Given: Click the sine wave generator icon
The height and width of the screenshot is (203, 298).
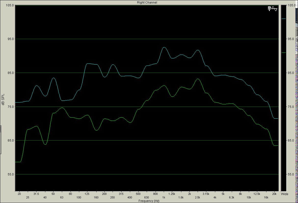Looking at the screenshot, I should pyautogui.click(x=274, y=9).
